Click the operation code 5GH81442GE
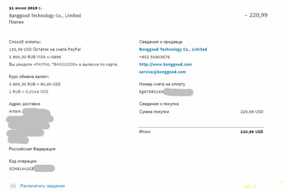 [x=22, y=169]
